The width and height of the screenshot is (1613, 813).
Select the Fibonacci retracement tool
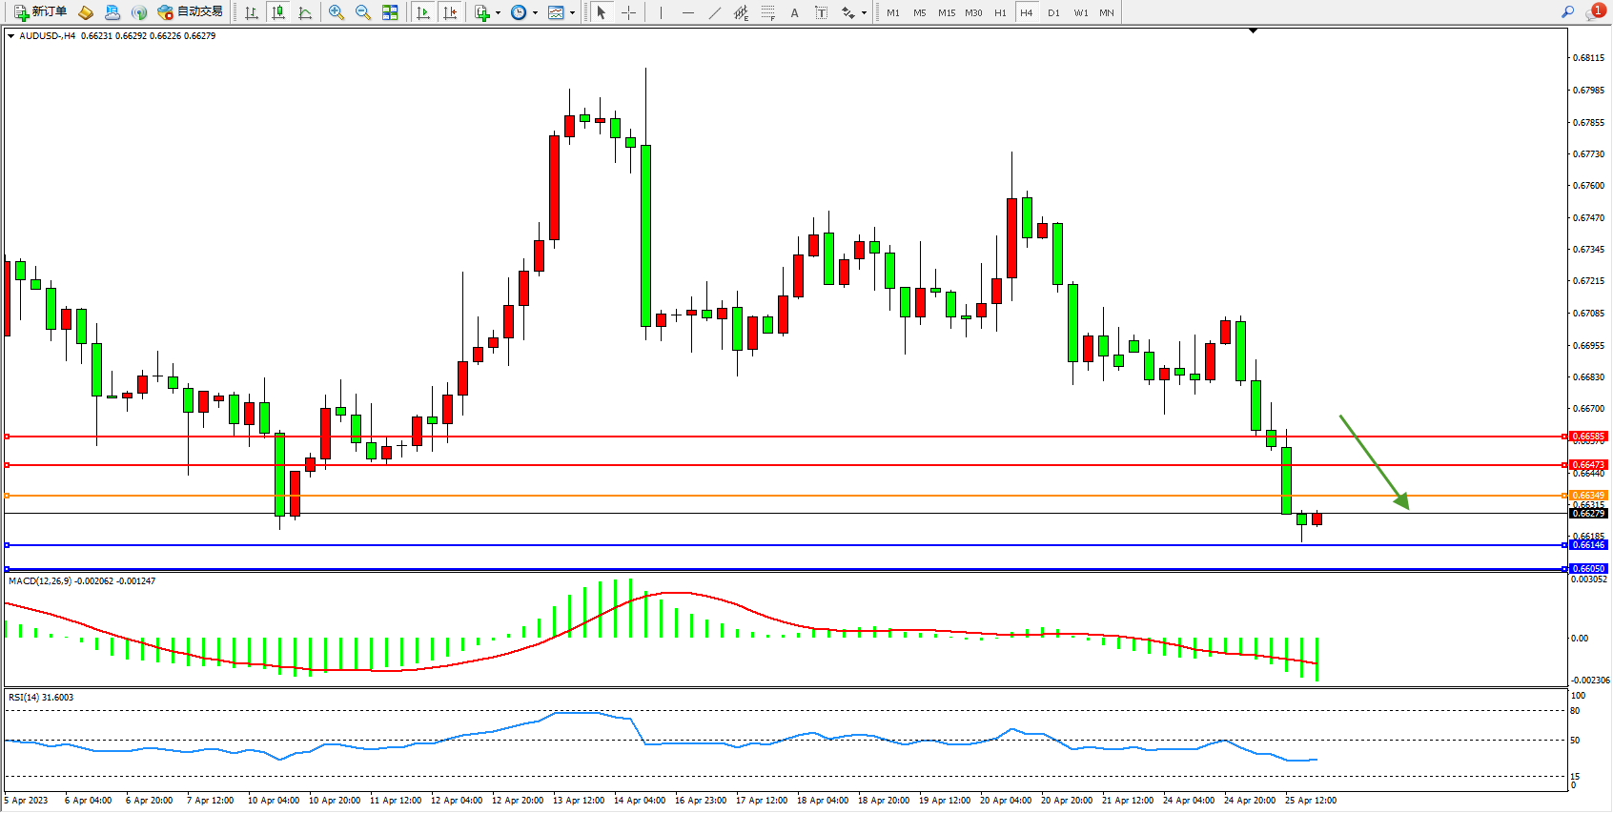tap(767, 12)
